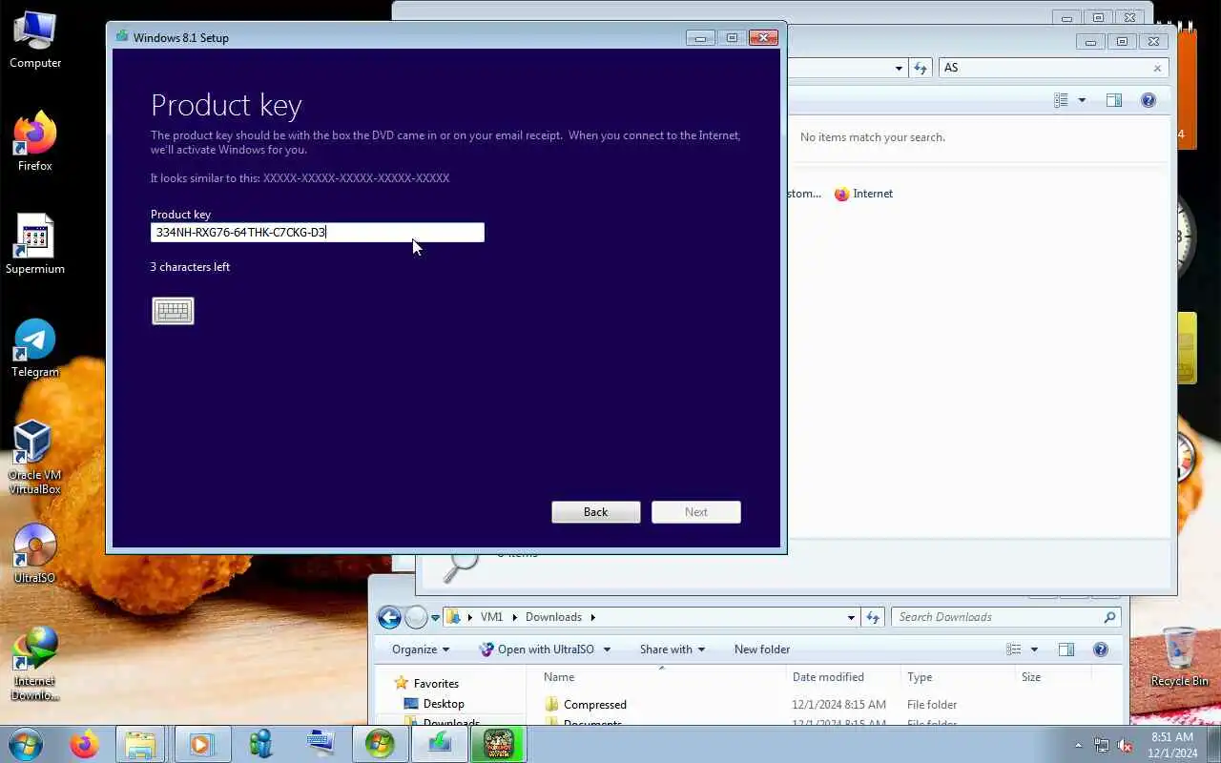Click the Next button in Setup

point(696,512)
